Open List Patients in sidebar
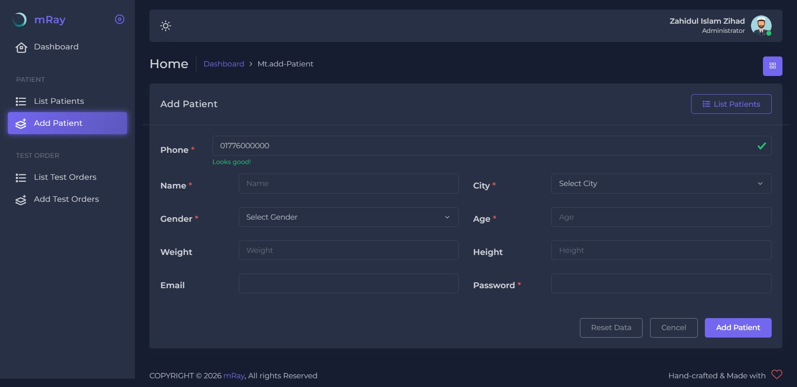Viewport: 797px width, 387px height. coord(67,101)
